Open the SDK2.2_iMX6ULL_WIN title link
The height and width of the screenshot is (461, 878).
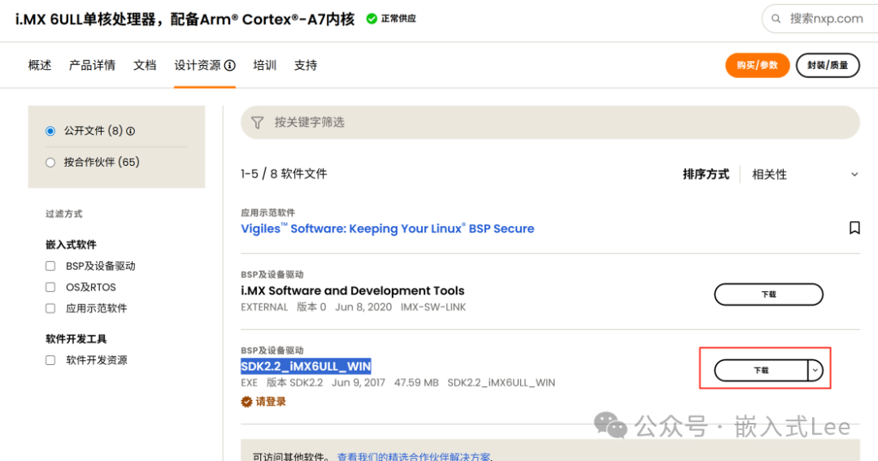306,367
